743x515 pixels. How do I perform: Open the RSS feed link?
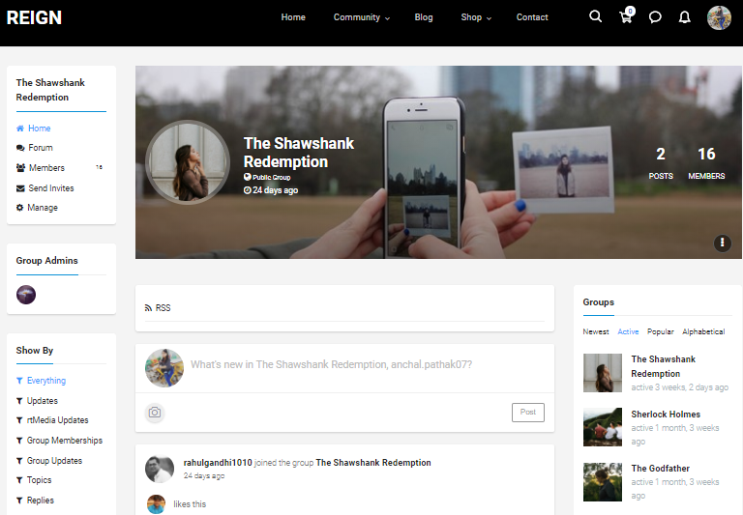point(158,308)
